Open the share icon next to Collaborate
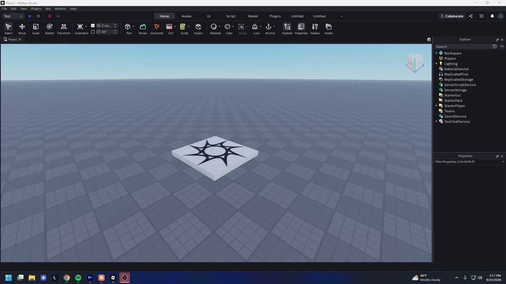The height and width of the screenshot is (284, 506). click(x=471, y=16)
